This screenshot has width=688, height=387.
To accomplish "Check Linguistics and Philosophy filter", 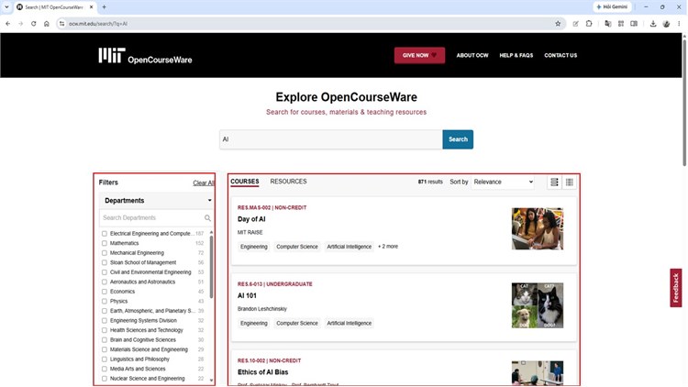I will tap(105, 359).
